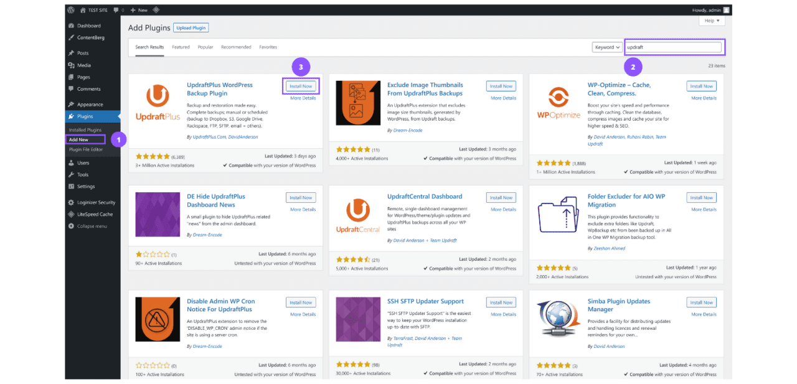This screenshot has height=384, width=797.
Task: Install Folder Excluder for AIO WP Migration
Action: pyautogui.click(x=702, y=198)
